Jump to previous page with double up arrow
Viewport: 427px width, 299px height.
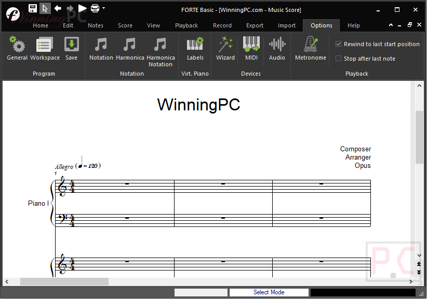pos(419,264)
